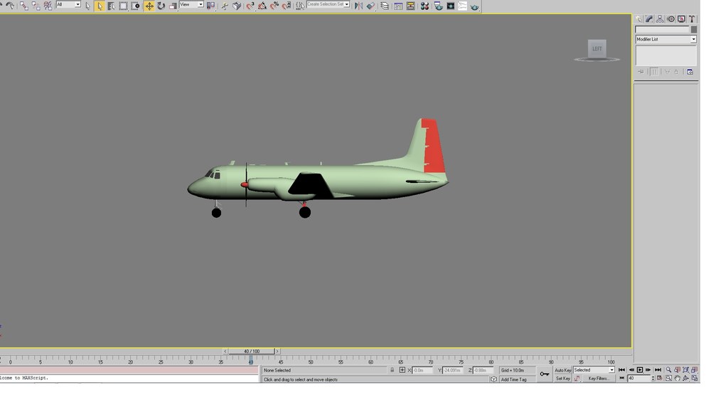
Task: Switch to the Hierarchy command panel tab
Action: (661, 19)
